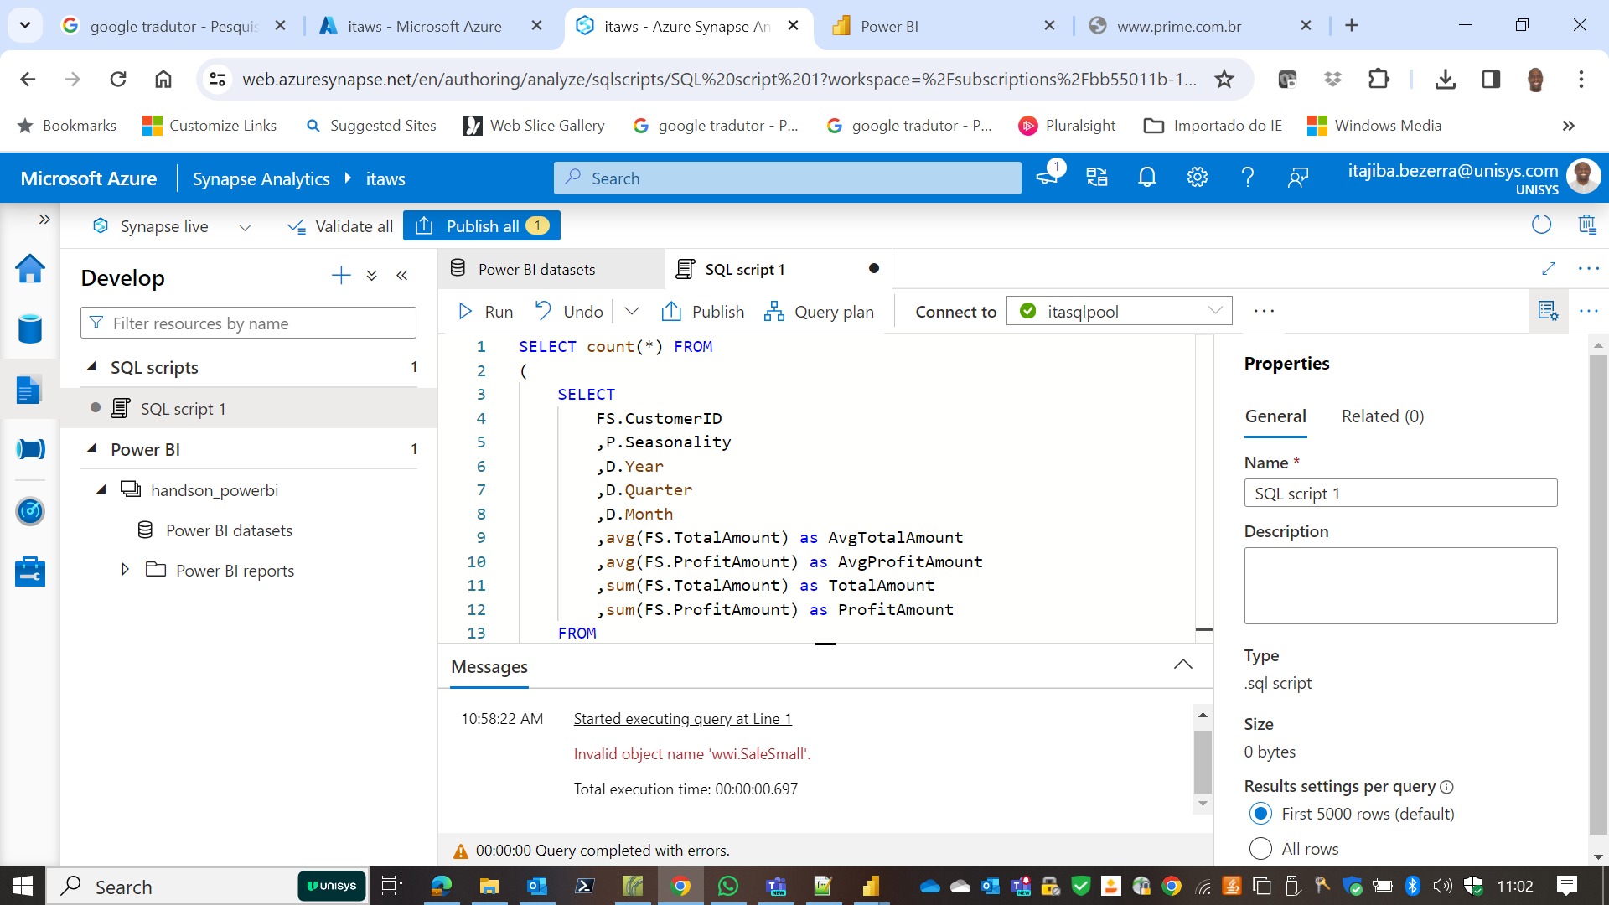Open Windows Start menu
The width and height of the screenshot is (1609, 905).
(23, 886)
